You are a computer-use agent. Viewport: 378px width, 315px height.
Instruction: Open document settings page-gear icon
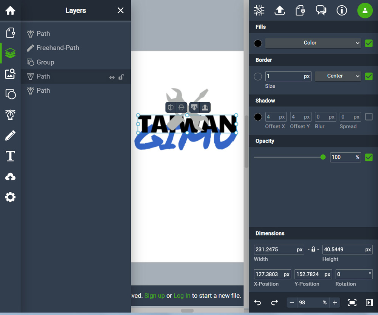[10, 33]
